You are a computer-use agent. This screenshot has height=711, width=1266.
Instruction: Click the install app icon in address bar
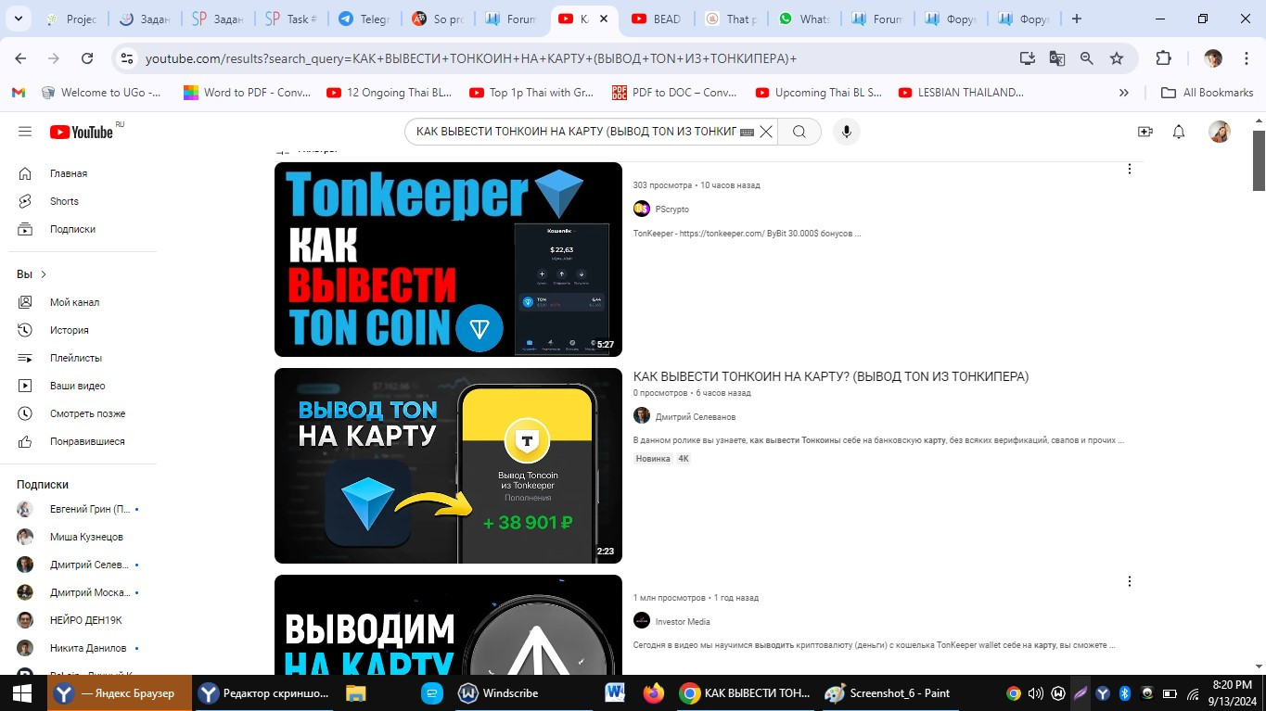click(x=1027, y=58)
